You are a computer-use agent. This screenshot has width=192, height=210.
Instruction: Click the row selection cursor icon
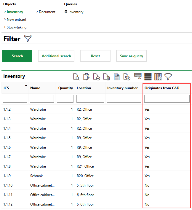coord(138,77)
